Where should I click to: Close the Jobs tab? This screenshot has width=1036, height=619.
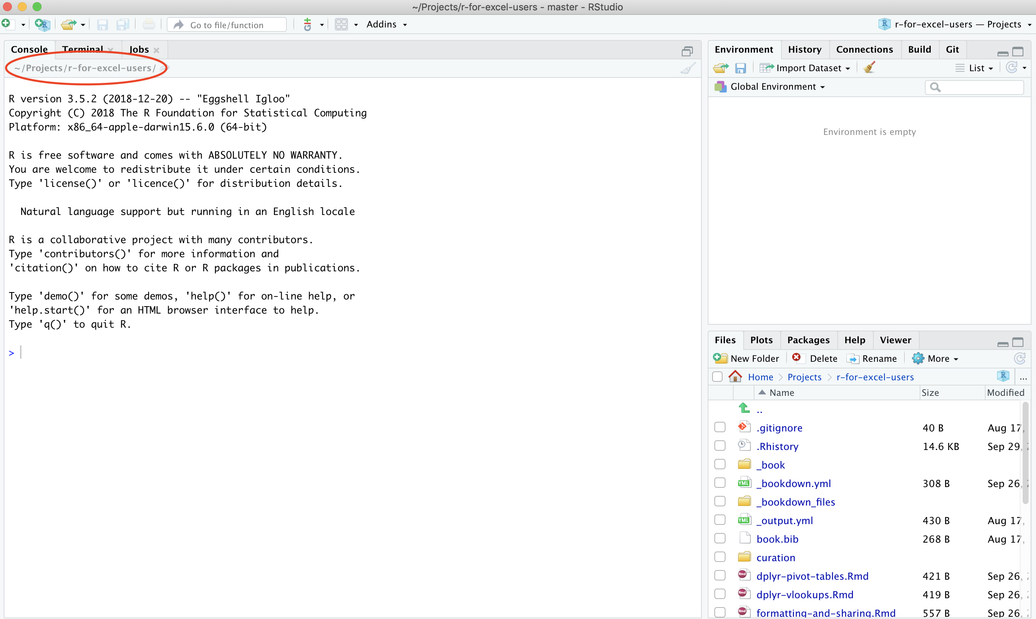[x=157, y=50]
